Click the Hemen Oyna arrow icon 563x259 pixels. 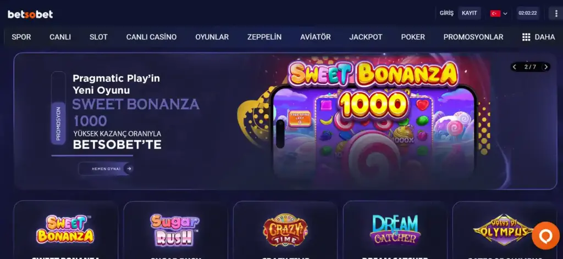point(129,168)
